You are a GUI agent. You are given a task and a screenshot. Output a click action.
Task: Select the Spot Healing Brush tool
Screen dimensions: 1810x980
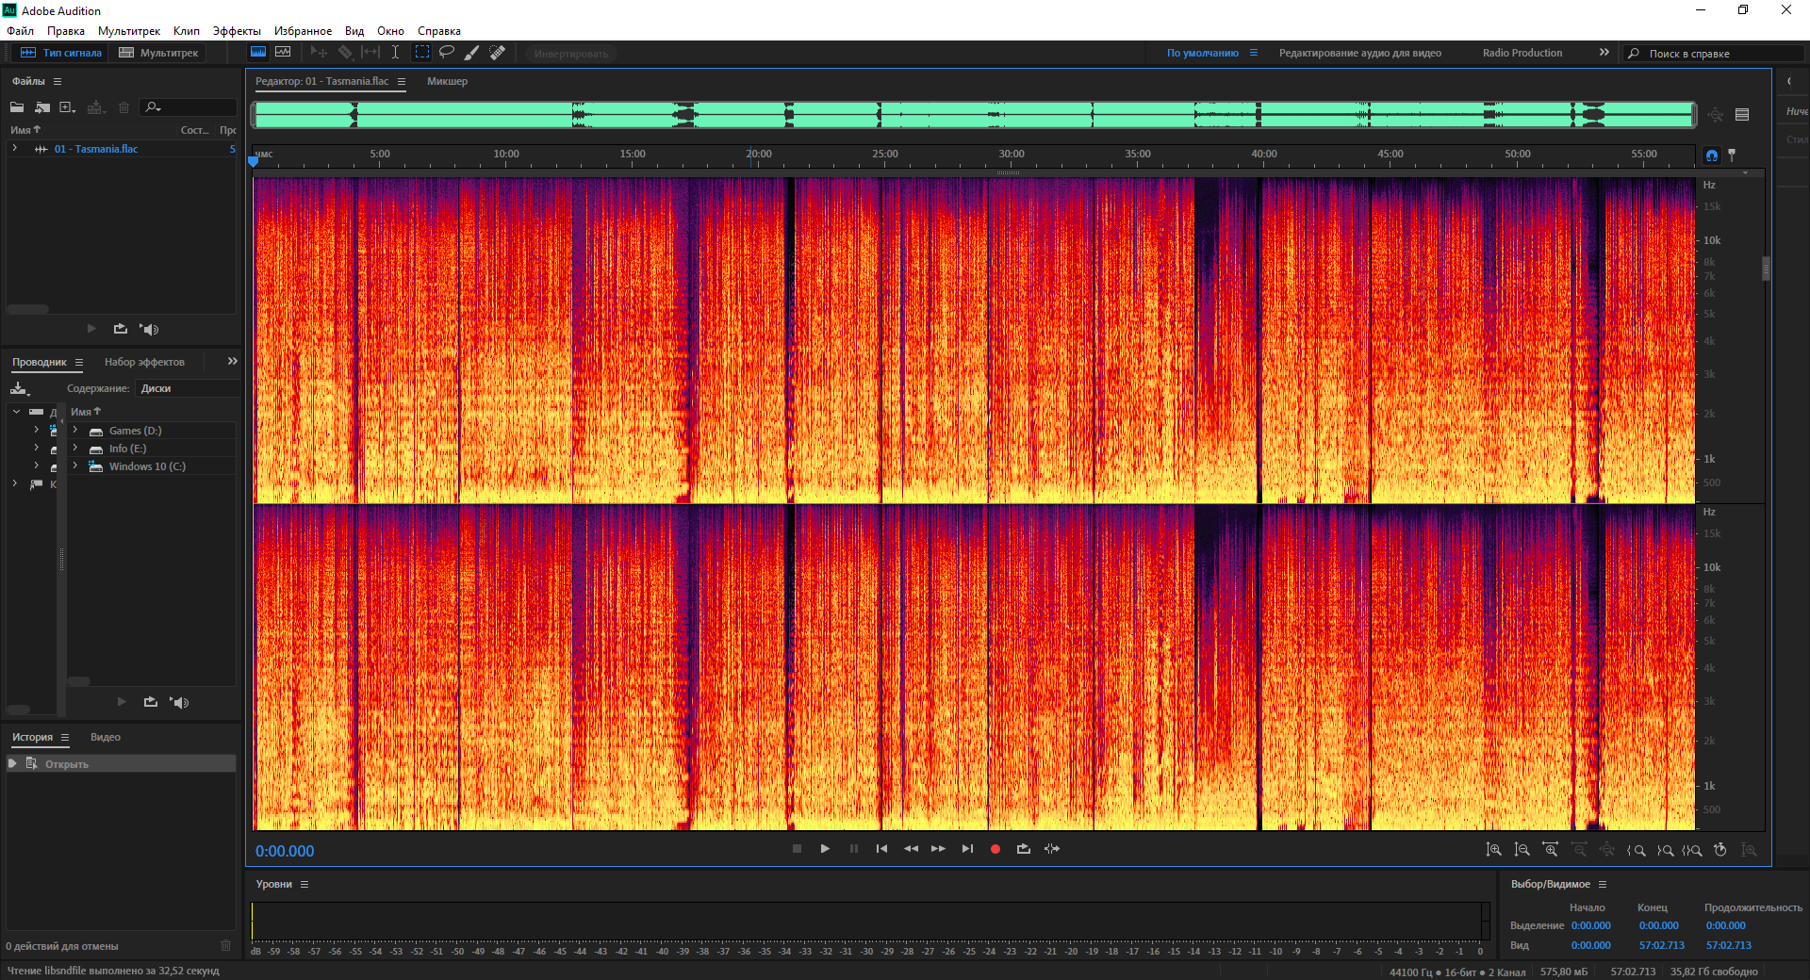(498, 53)
